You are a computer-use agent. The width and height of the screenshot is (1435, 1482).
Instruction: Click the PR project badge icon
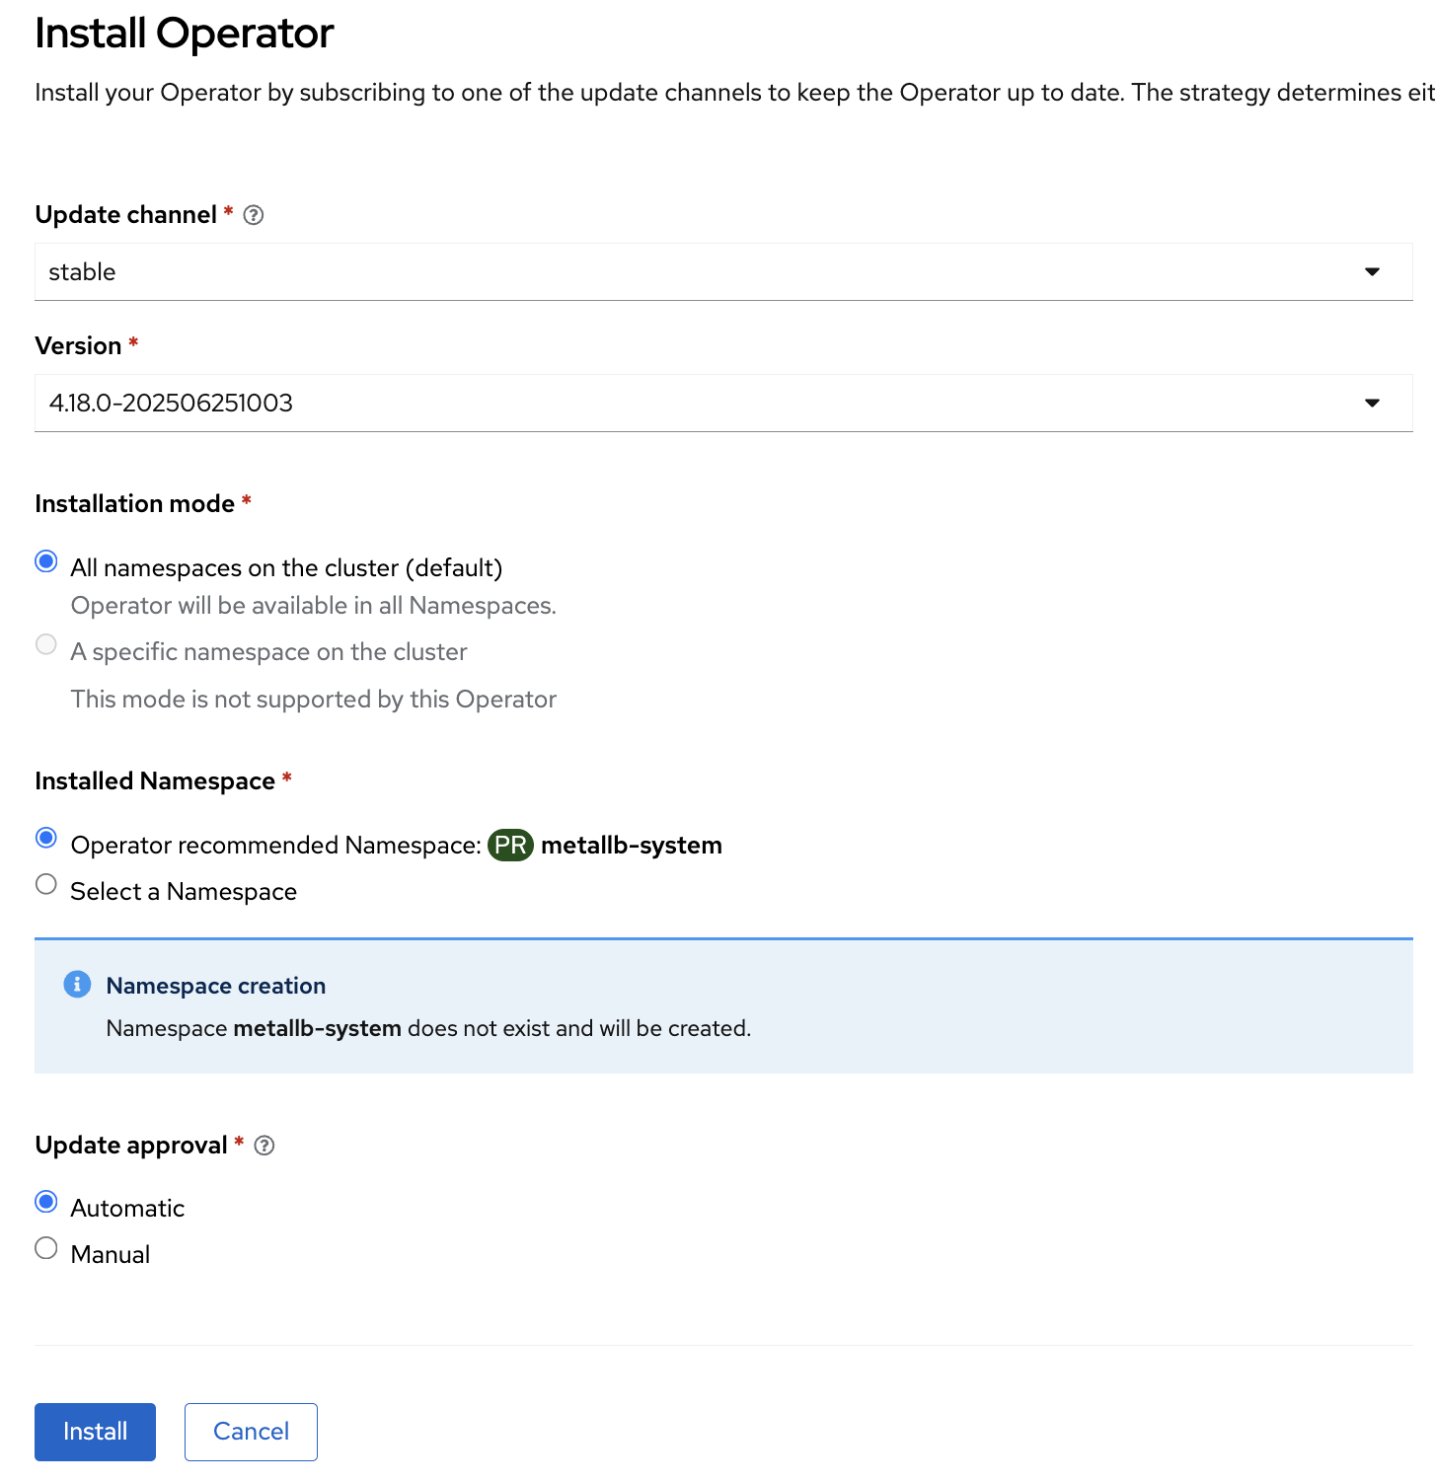click(x=510, y=846)
